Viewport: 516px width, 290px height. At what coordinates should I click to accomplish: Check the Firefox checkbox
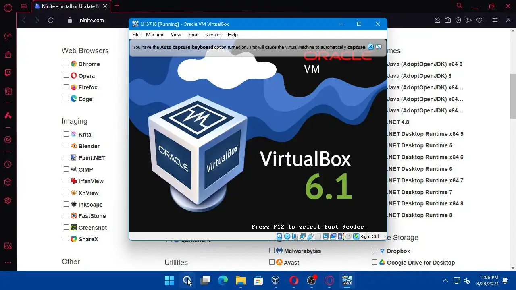pyautogui.click(x=66, y=87)
